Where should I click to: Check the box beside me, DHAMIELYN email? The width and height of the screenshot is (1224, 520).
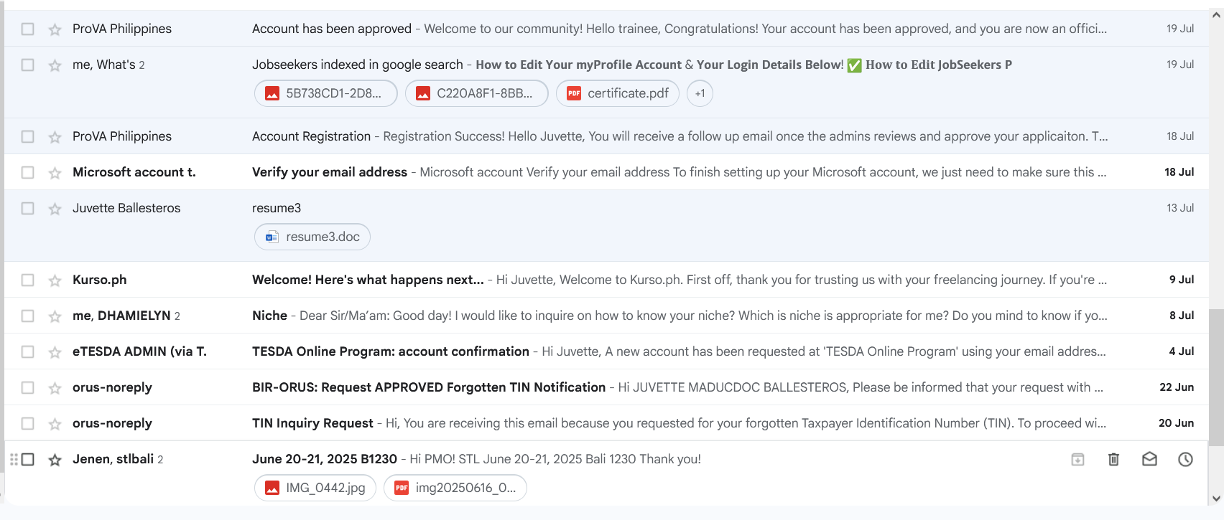pyautogui.click(x=27, y=316)
